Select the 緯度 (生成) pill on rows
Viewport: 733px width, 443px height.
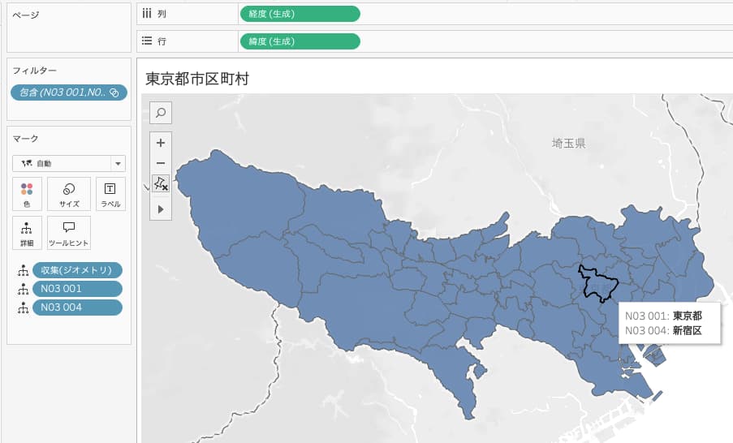click(x=300, y=41)
